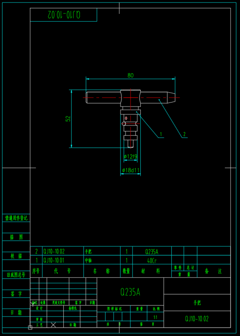Select the ø18d11 diameter dimension text

[131, 170]
